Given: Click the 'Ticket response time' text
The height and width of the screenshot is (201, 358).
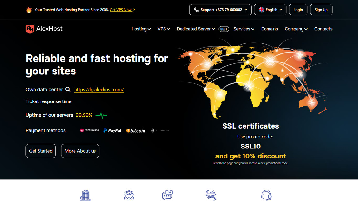Looking at the screenshot, I should 48,101.
